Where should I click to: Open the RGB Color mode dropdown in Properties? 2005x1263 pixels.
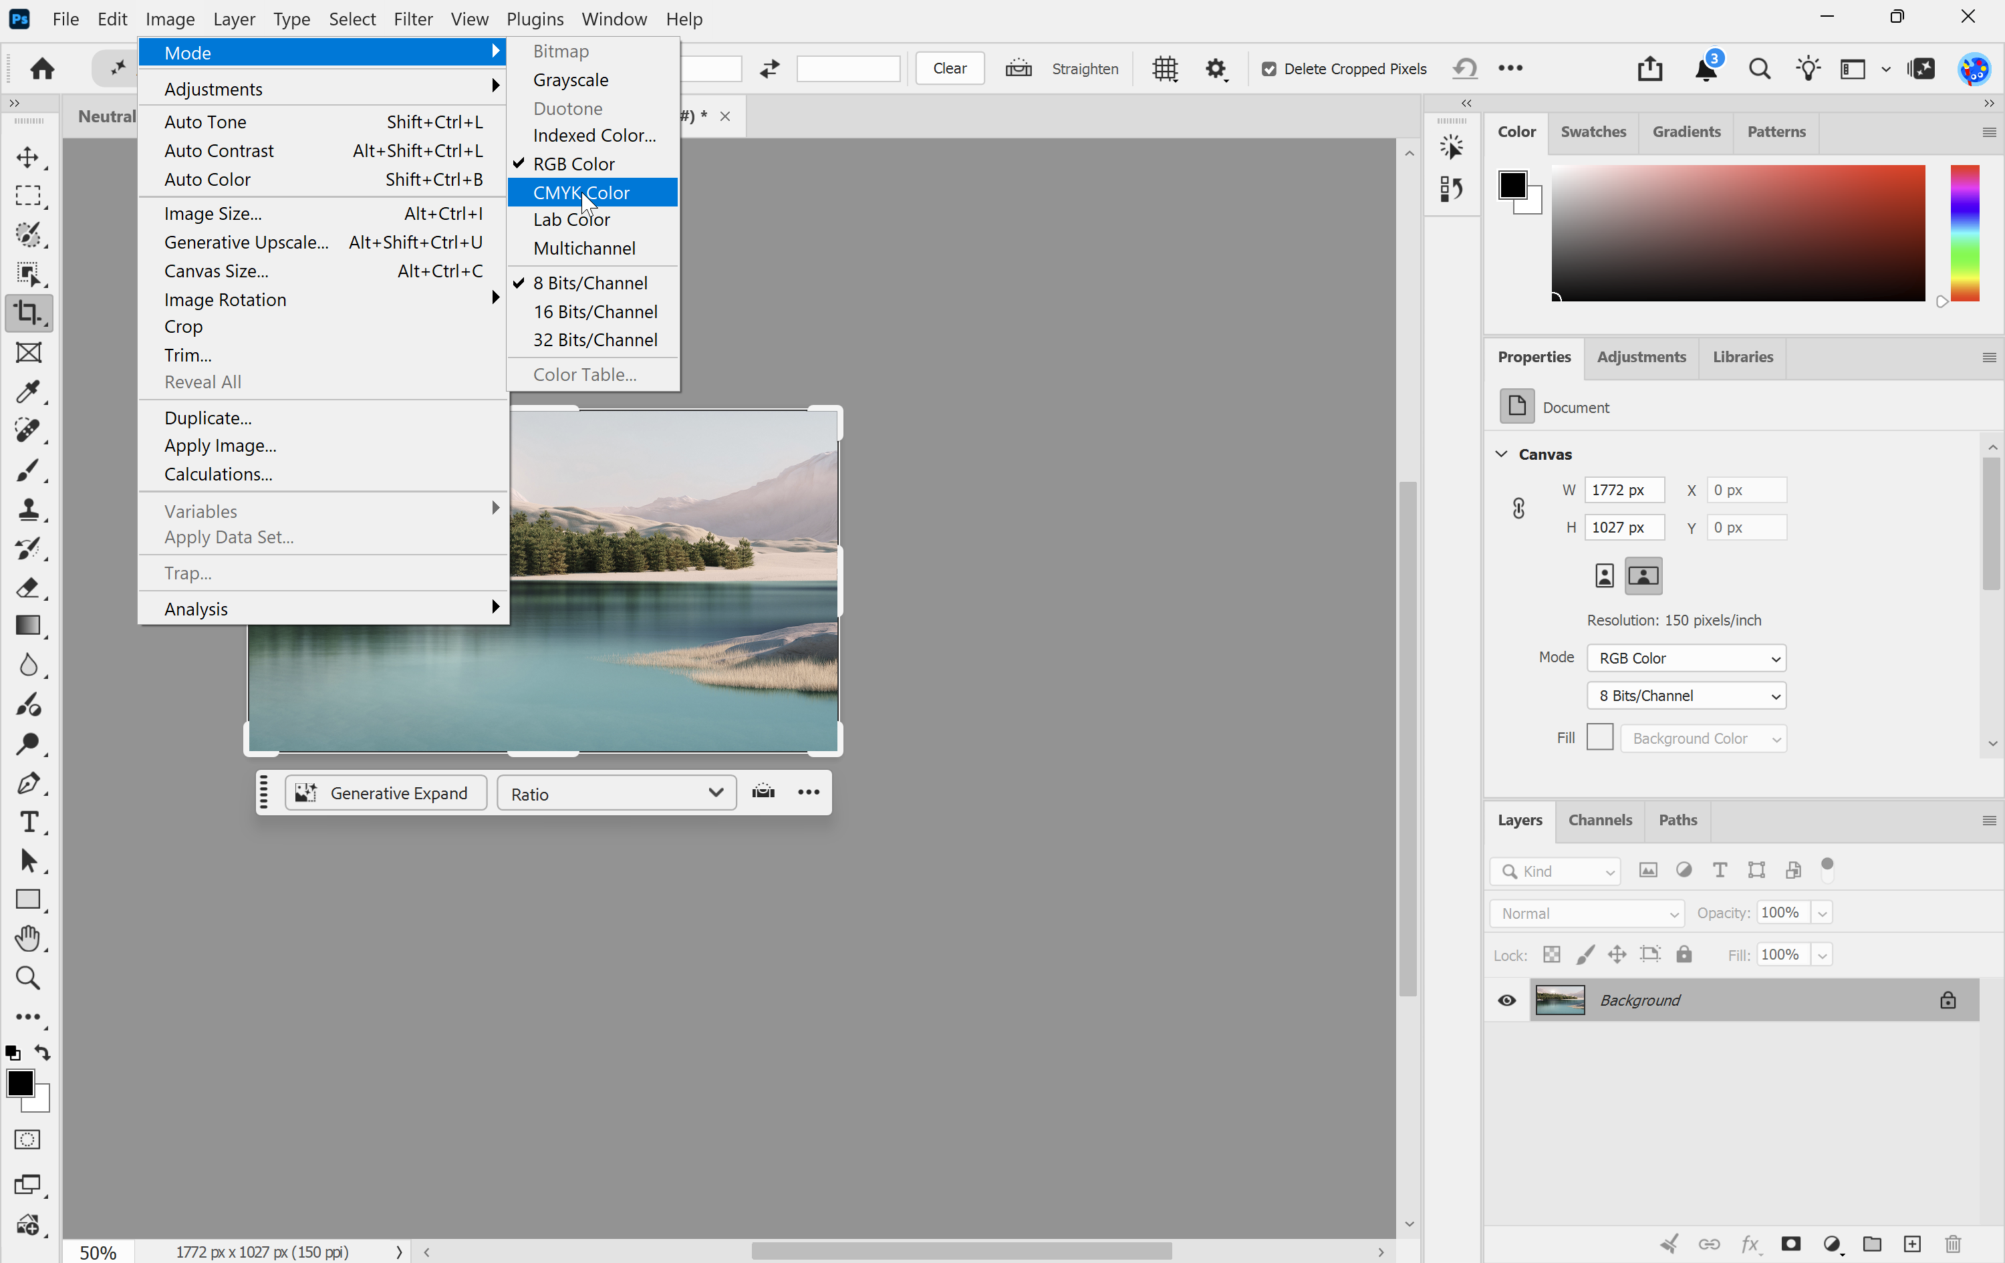pos(1686,658)
